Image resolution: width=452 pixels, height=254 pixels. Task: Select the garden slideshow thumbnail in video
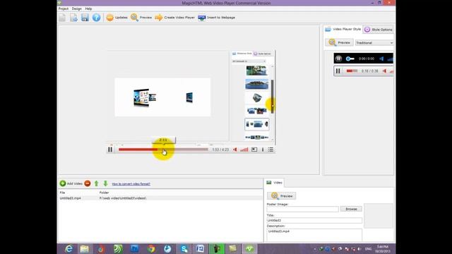(256, 71)
